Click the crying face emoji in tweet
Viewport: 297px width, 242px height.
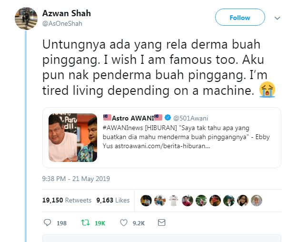point(267,90)
